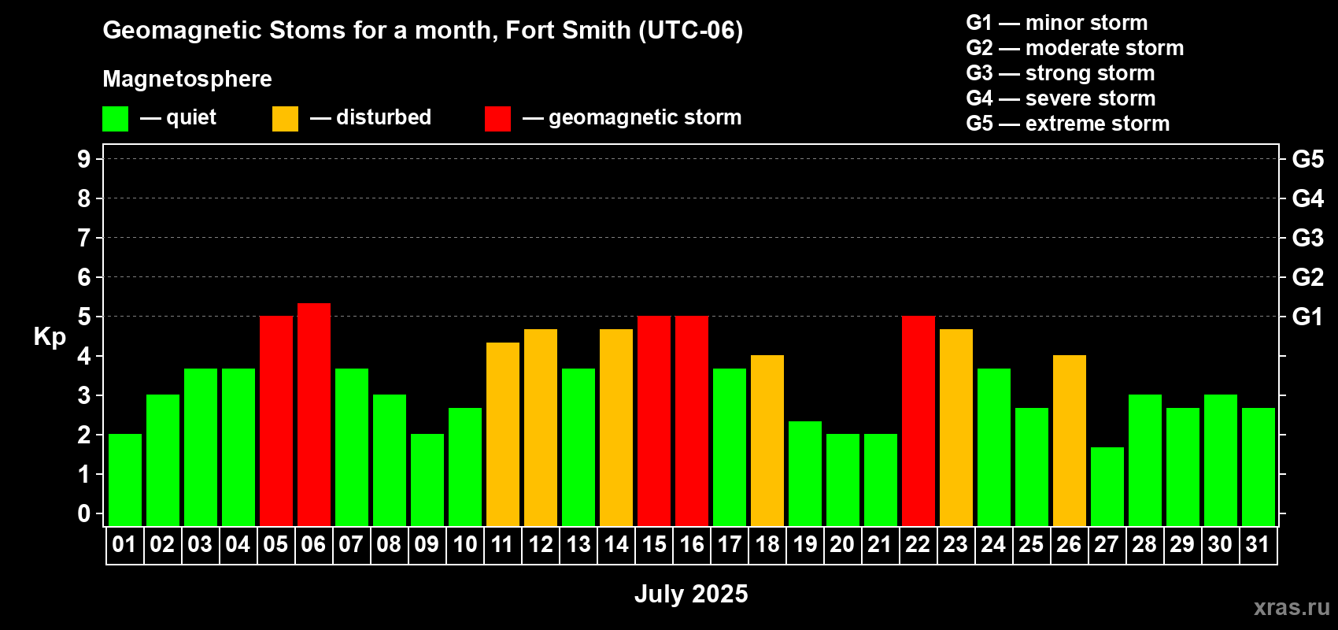Select the July 06 red storm bar
The image size is (1338, 630).
(x=314, y=414)
